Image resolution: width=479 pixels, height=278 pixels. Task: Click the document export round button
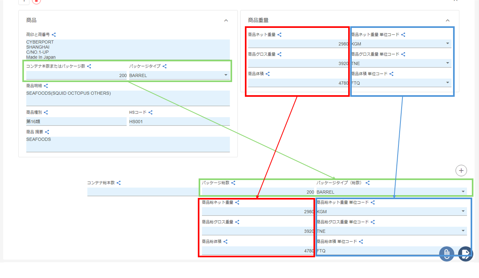pos(465,253)
